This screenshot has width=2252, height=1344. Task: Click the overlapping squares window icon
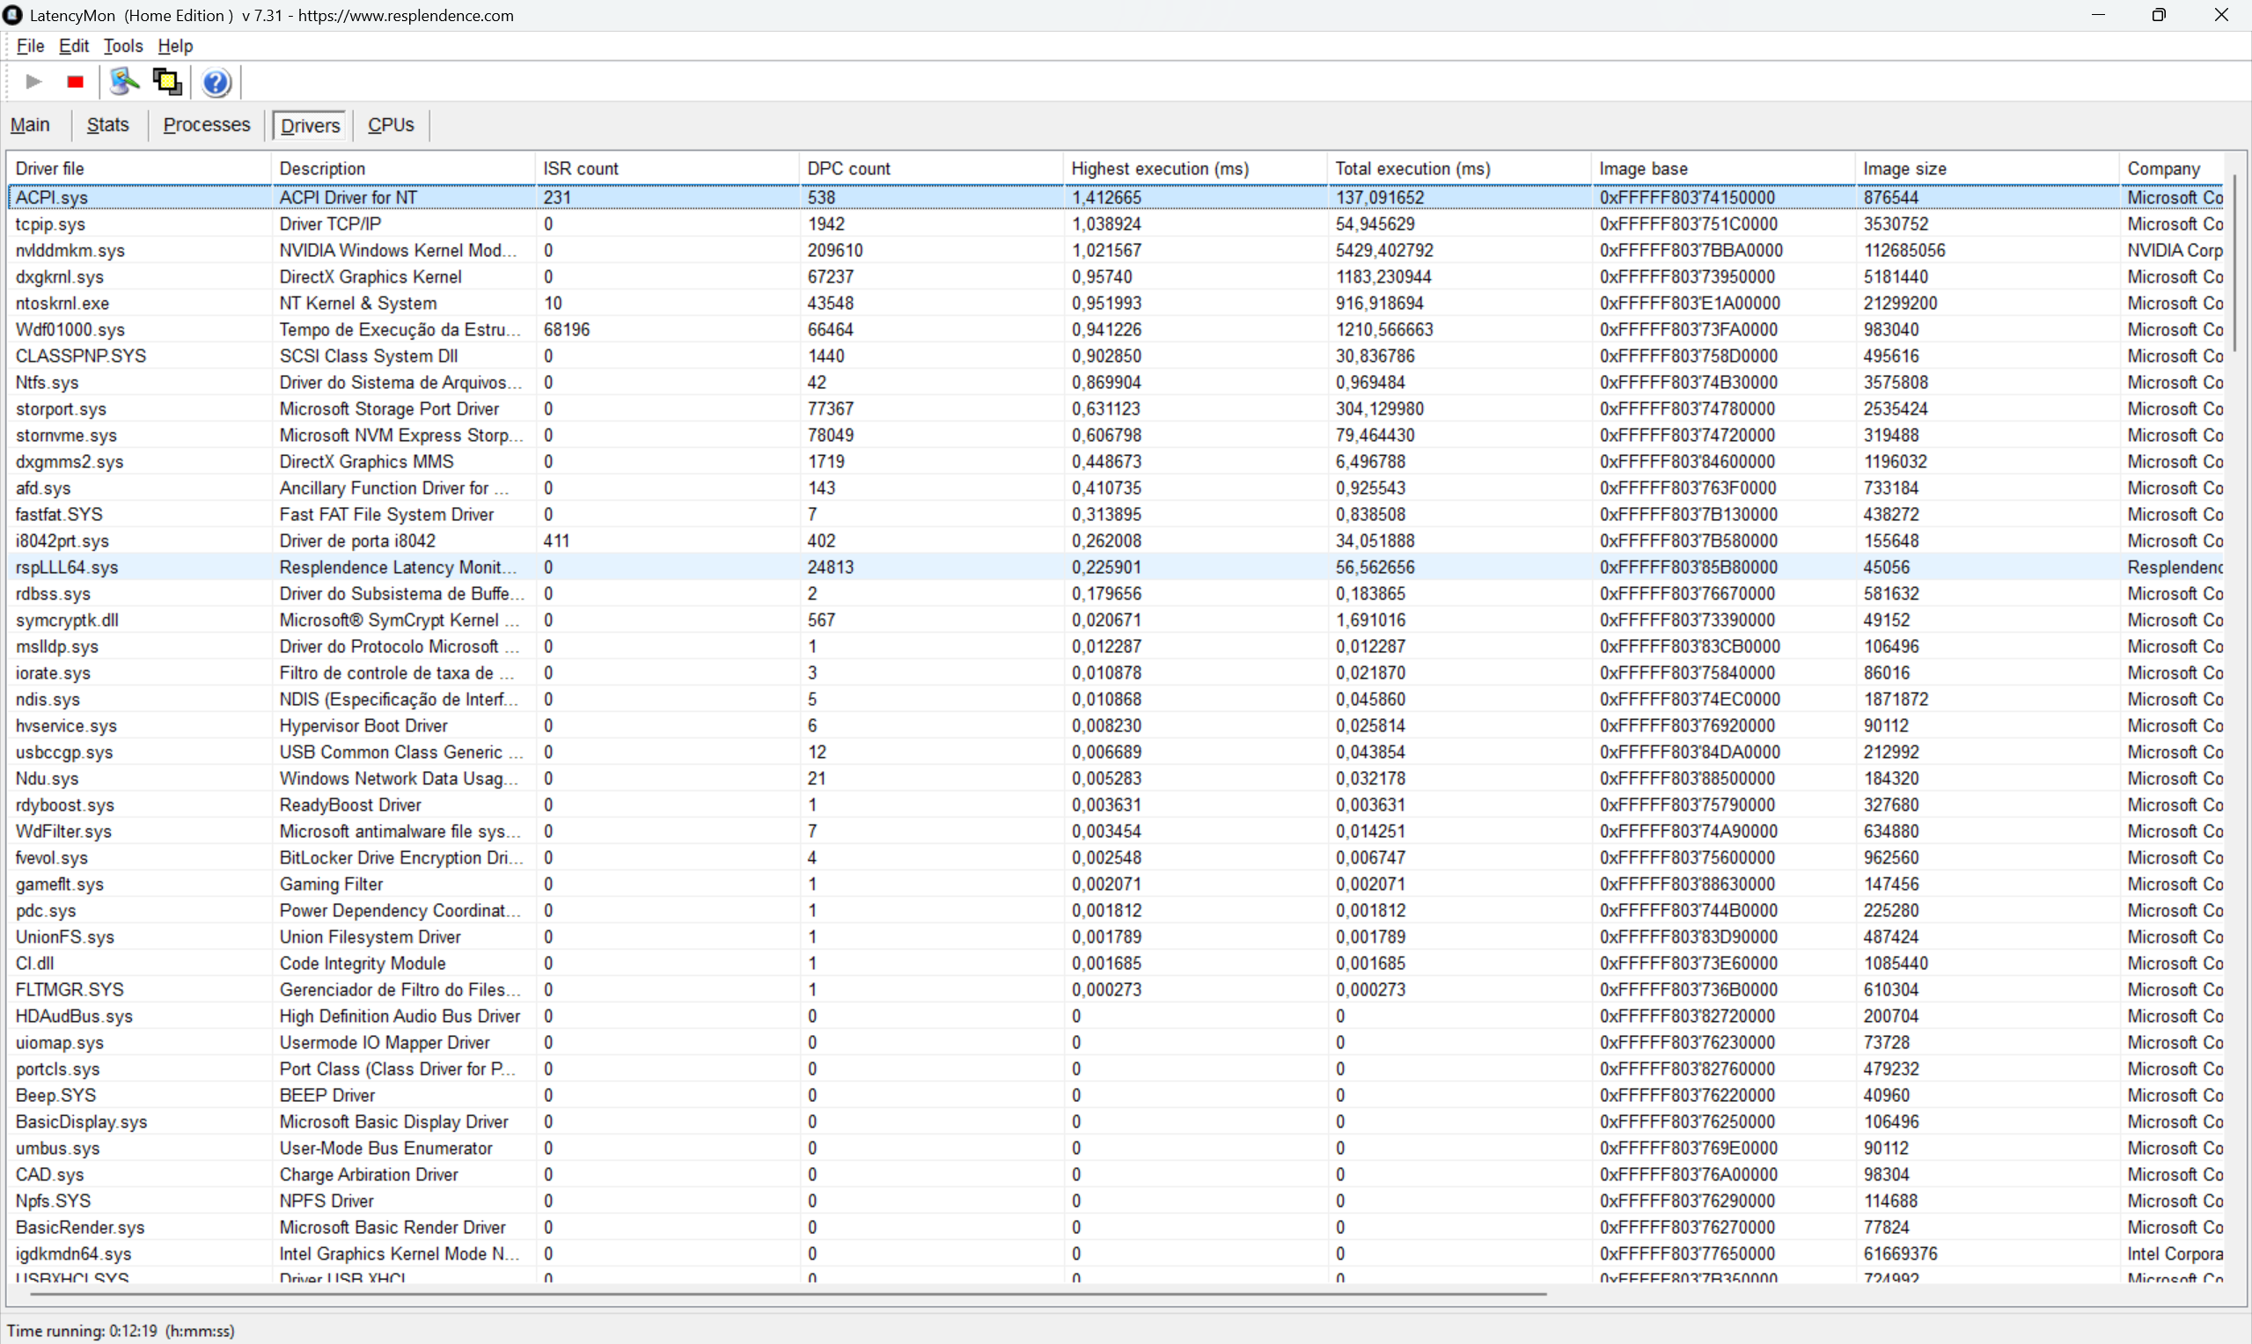[x=167, y=83]
